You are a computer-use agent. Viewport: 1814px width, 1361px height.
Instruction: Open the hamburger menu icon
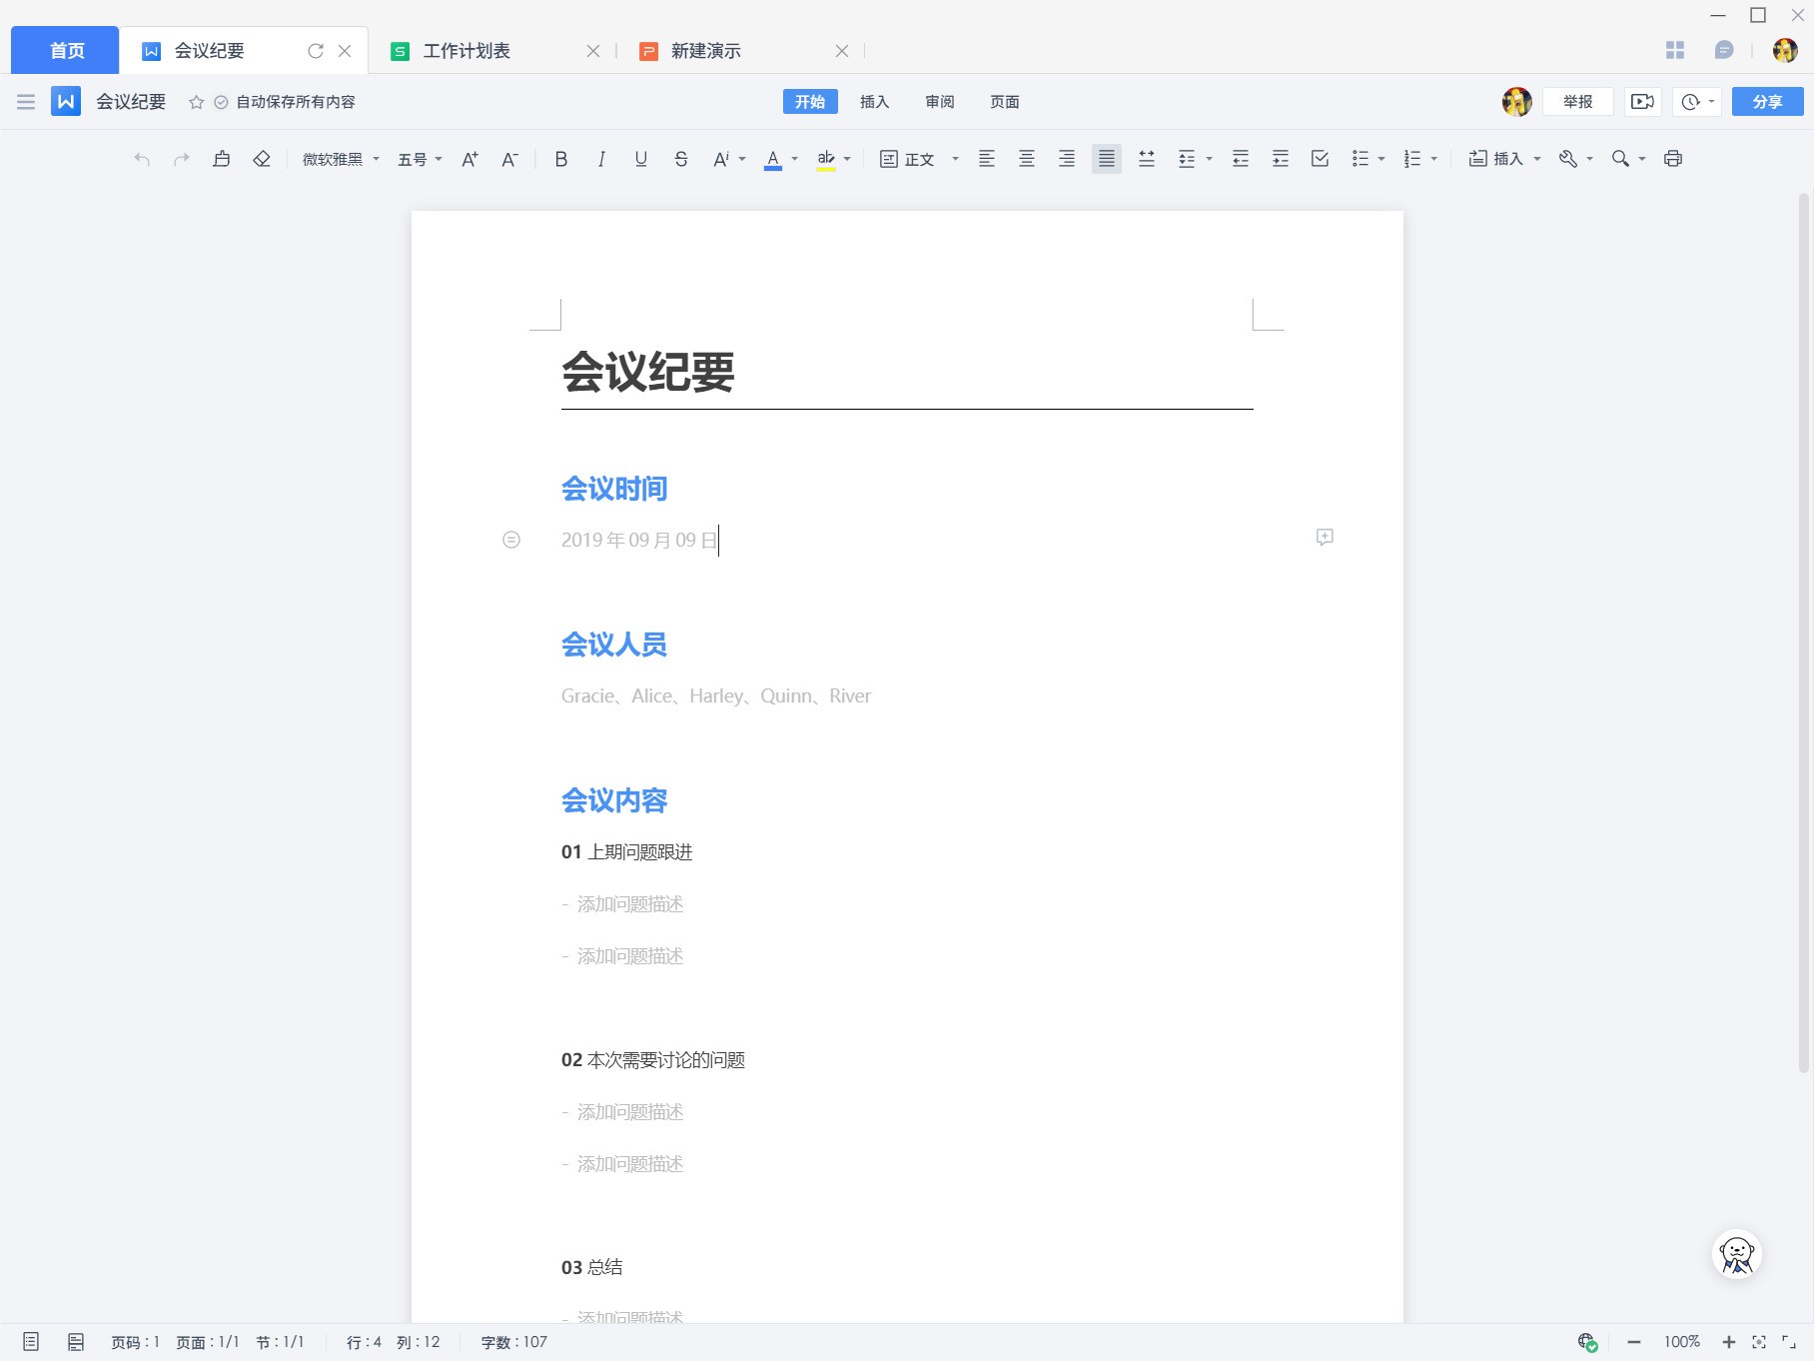[26, 102]
